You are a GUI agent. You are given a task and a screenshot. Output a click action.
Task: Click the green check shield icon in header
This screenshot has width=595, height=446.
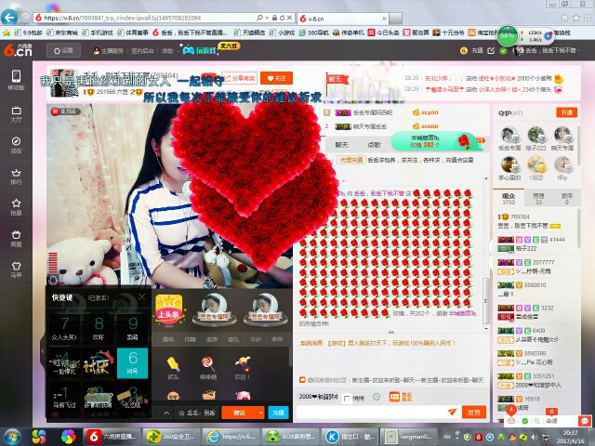[503, 50]
